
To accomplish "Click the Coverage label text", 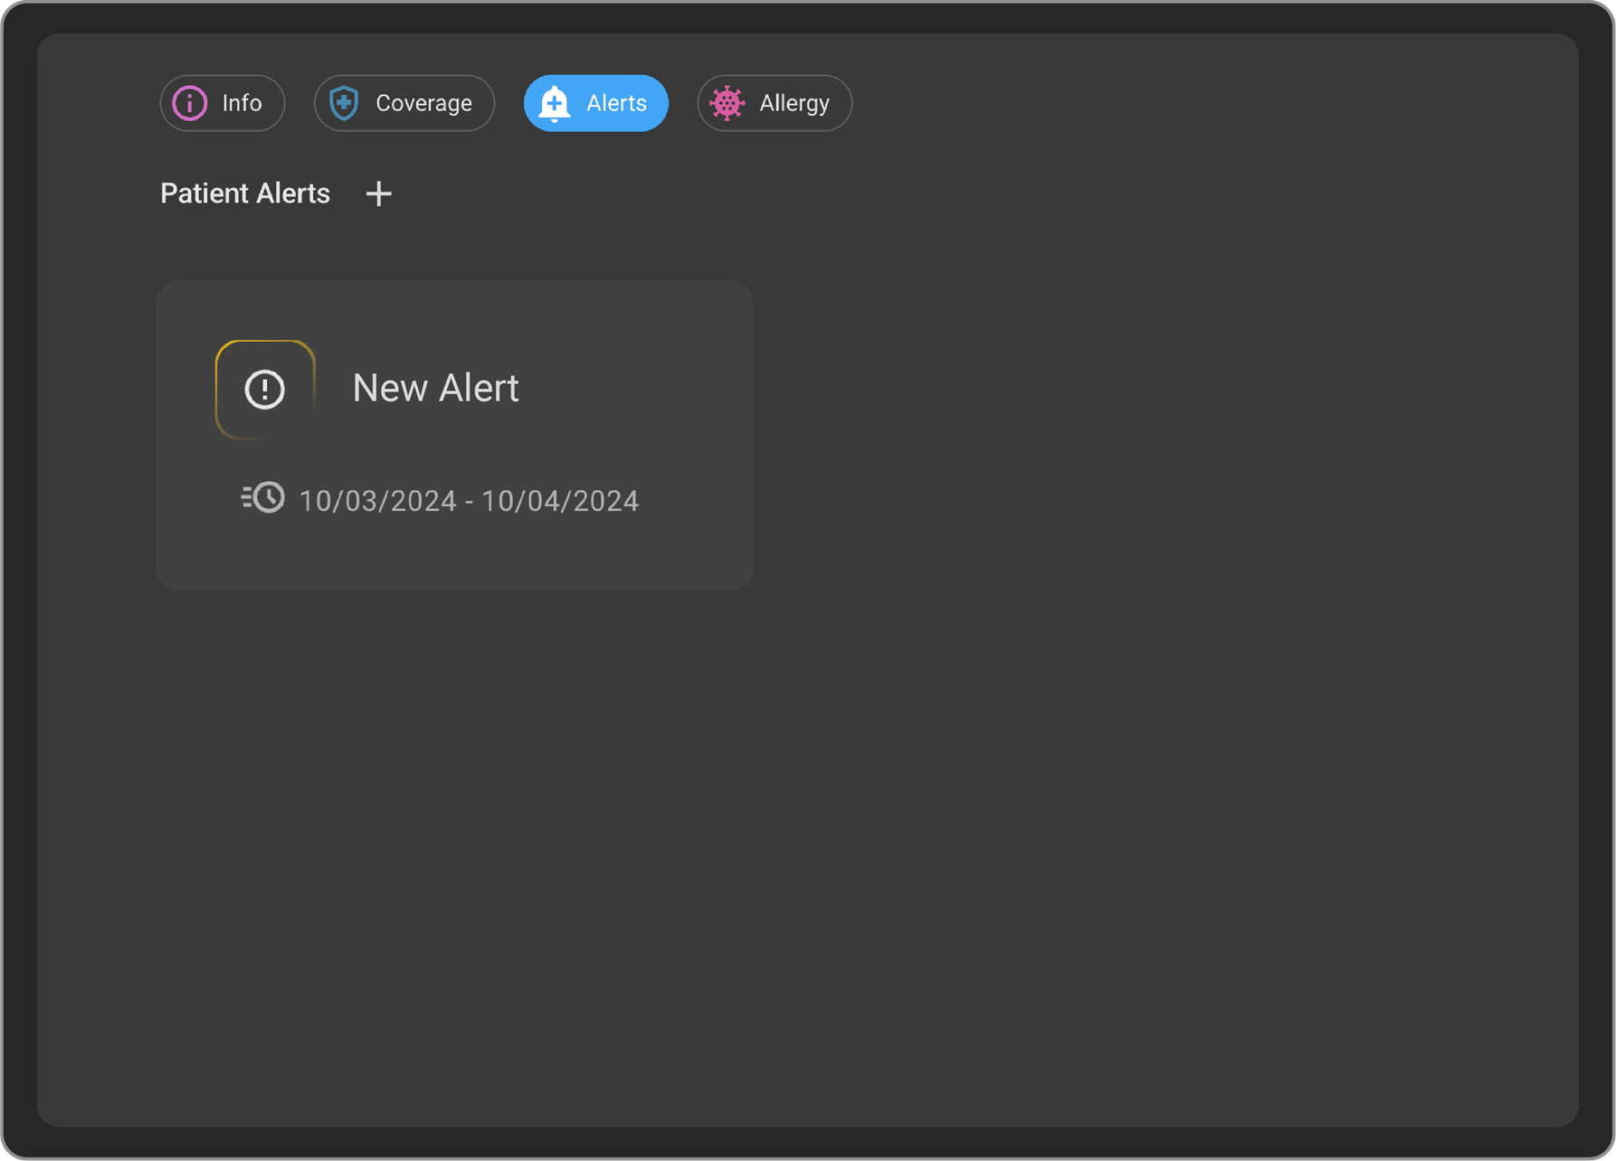I will (423, 103).
